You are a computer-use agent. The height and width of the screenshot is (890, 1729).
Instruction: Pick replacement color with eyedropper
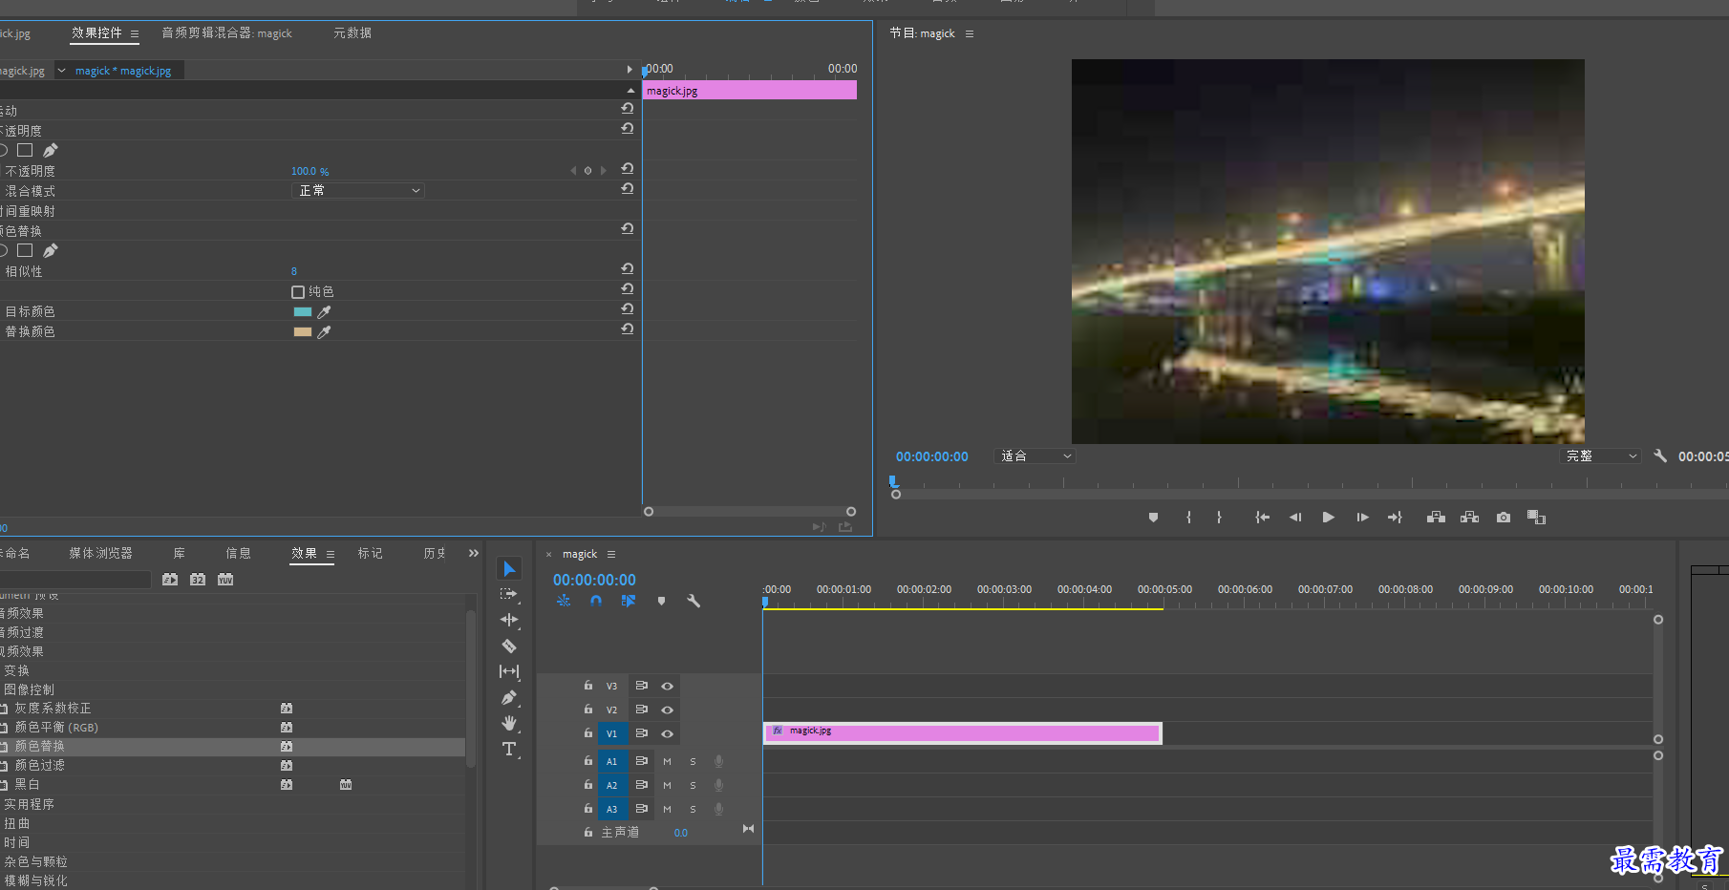point(324,332)
